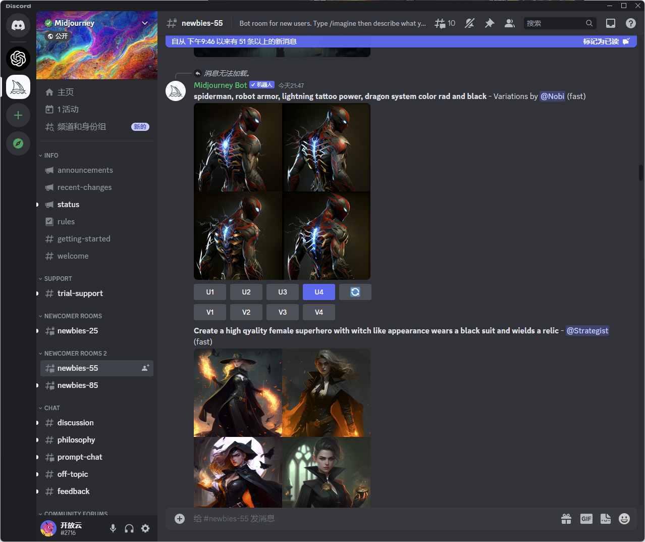The height and width of the screenshot is (542, 645).
Task: Collapse the SUPPORT category
Action: point(56,279)
